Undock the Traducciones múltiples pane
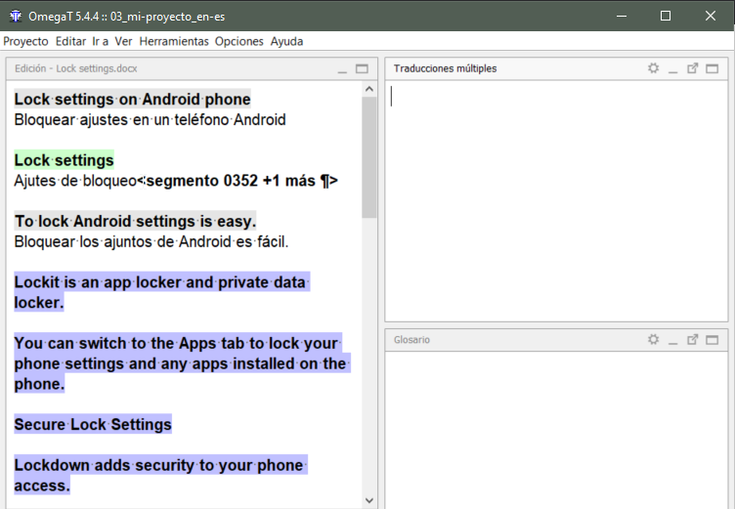 (692, 68)
